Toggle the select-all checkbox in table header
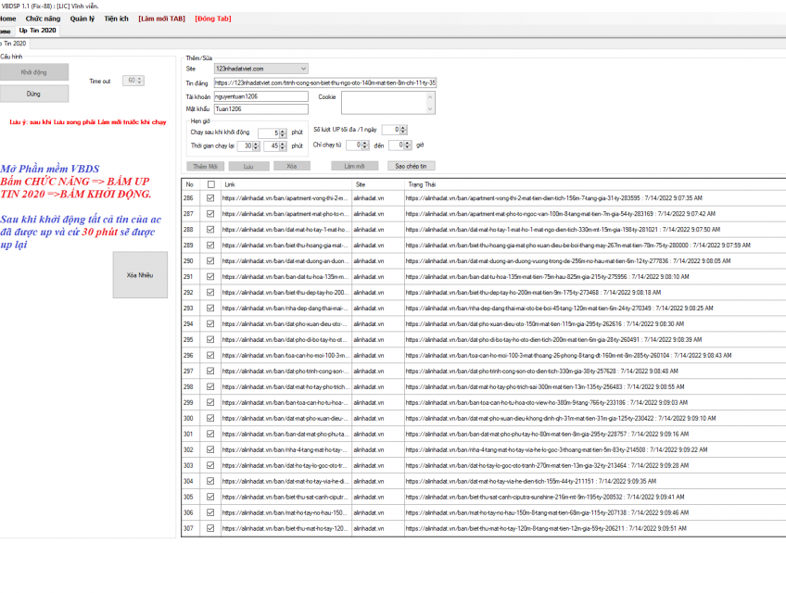This screenshot has height=593, width=786. pyautogui.click(x=210, y=184)
